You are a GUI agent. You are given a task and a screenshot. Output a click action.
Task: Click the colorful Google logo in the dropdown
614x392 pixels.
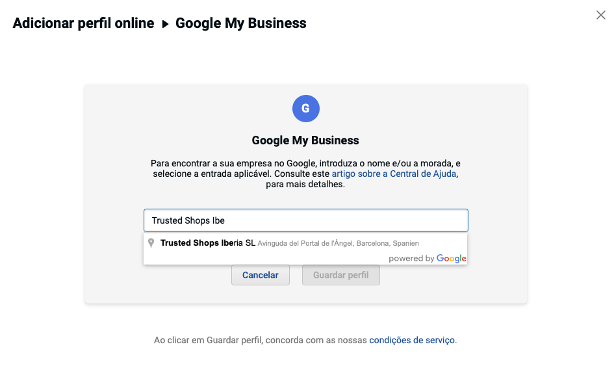tap(451, 258)
